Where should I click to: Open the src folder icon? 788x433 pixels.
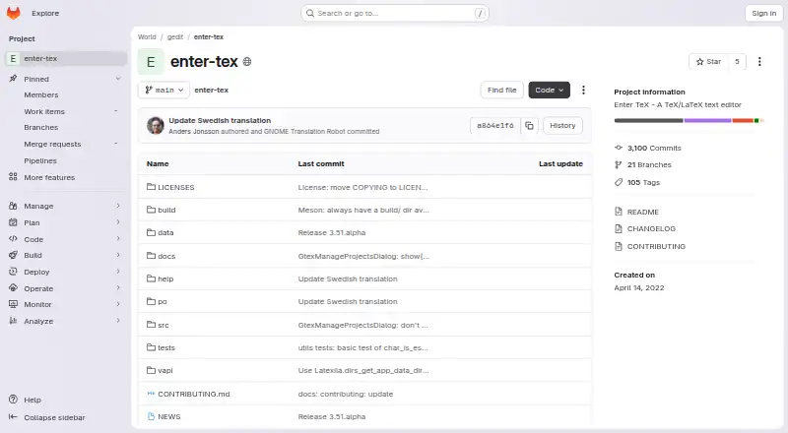pyautogui.click(x=151, y=325)
